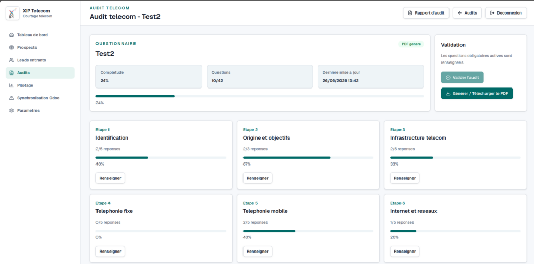Click the 0/5 reponses count text
534x264 pixels.
(108, 222)
